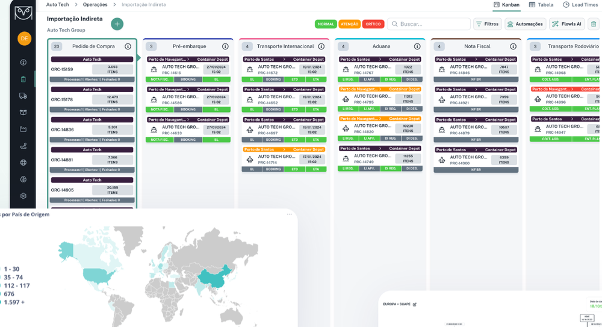Open process card PRC-14633
602x327 pixels.
[188, 130]
